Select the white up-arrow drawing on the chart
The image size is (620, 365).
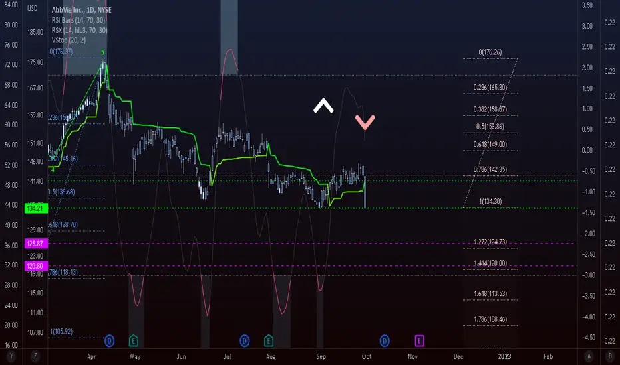point(323,106)
